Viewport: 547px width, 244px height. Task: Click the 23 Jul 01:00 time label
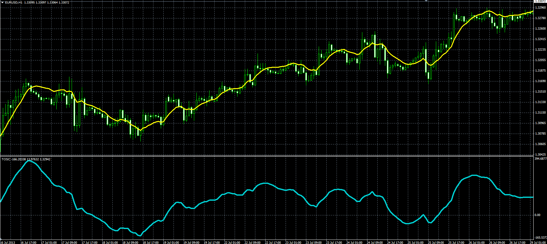tap(293, 242)
